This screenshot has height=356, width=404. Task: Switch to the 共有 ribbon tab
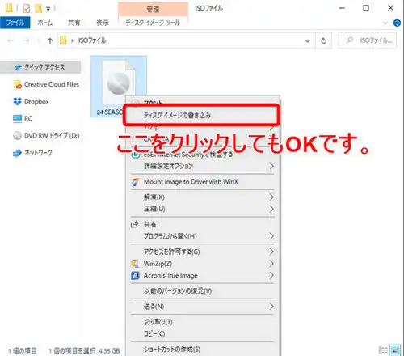click(x=74, y=23)
